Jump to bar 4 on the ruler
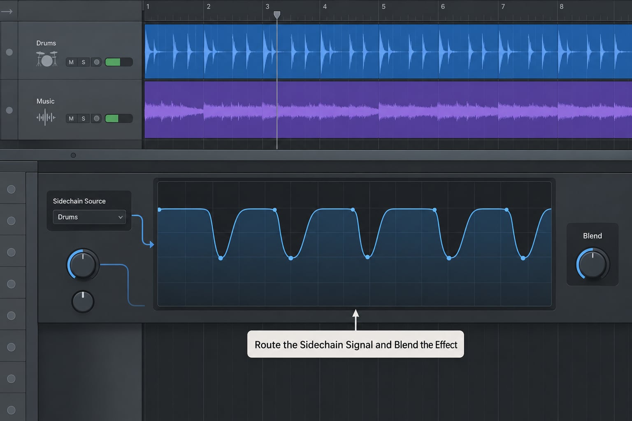 (x=325, y=7)
